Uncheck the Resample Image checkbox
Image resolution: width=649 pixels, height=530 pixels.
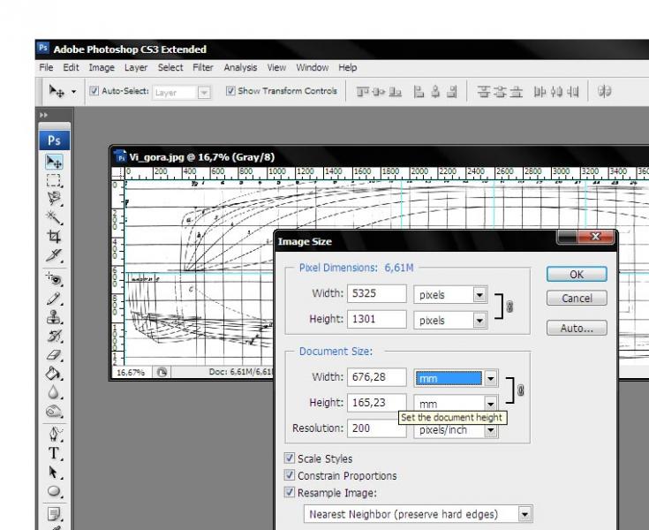tap(290, 492)
